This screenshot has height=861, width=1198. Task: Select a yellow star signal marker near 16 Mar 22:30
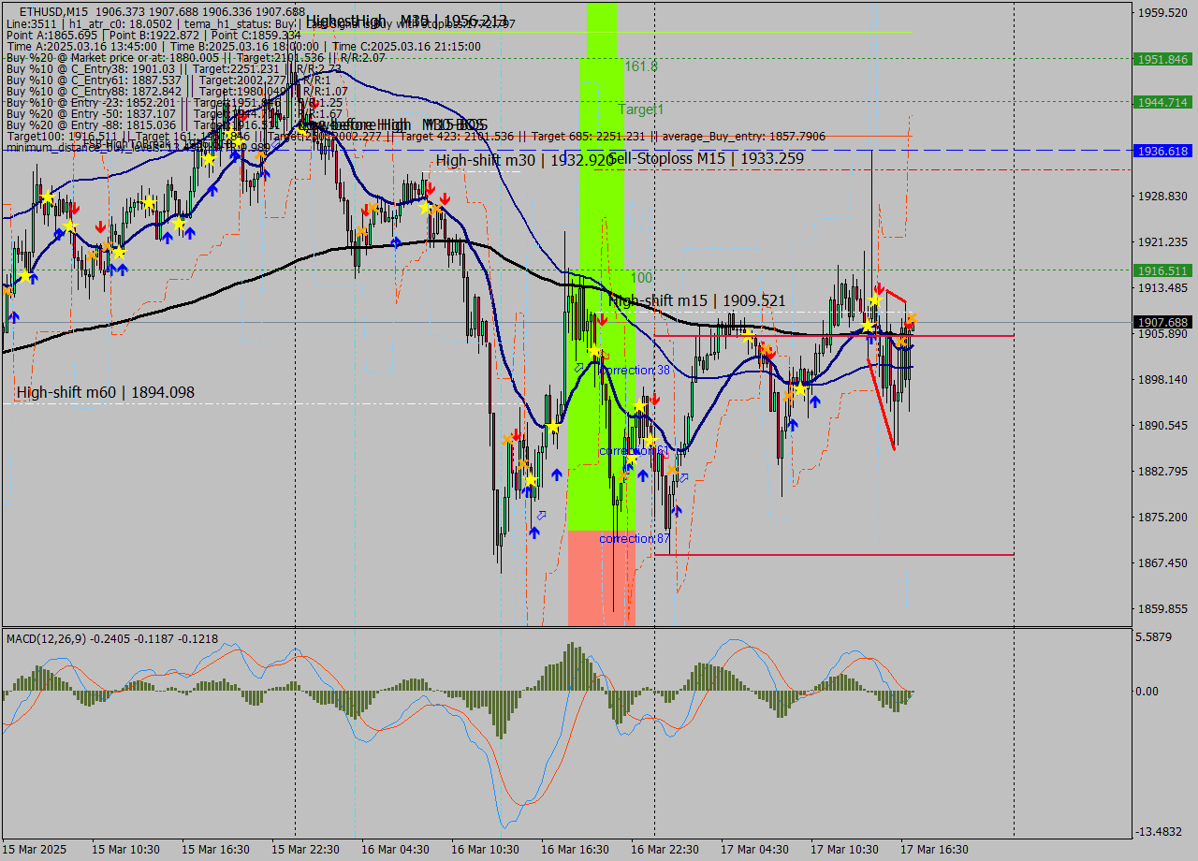pos(650,440)
